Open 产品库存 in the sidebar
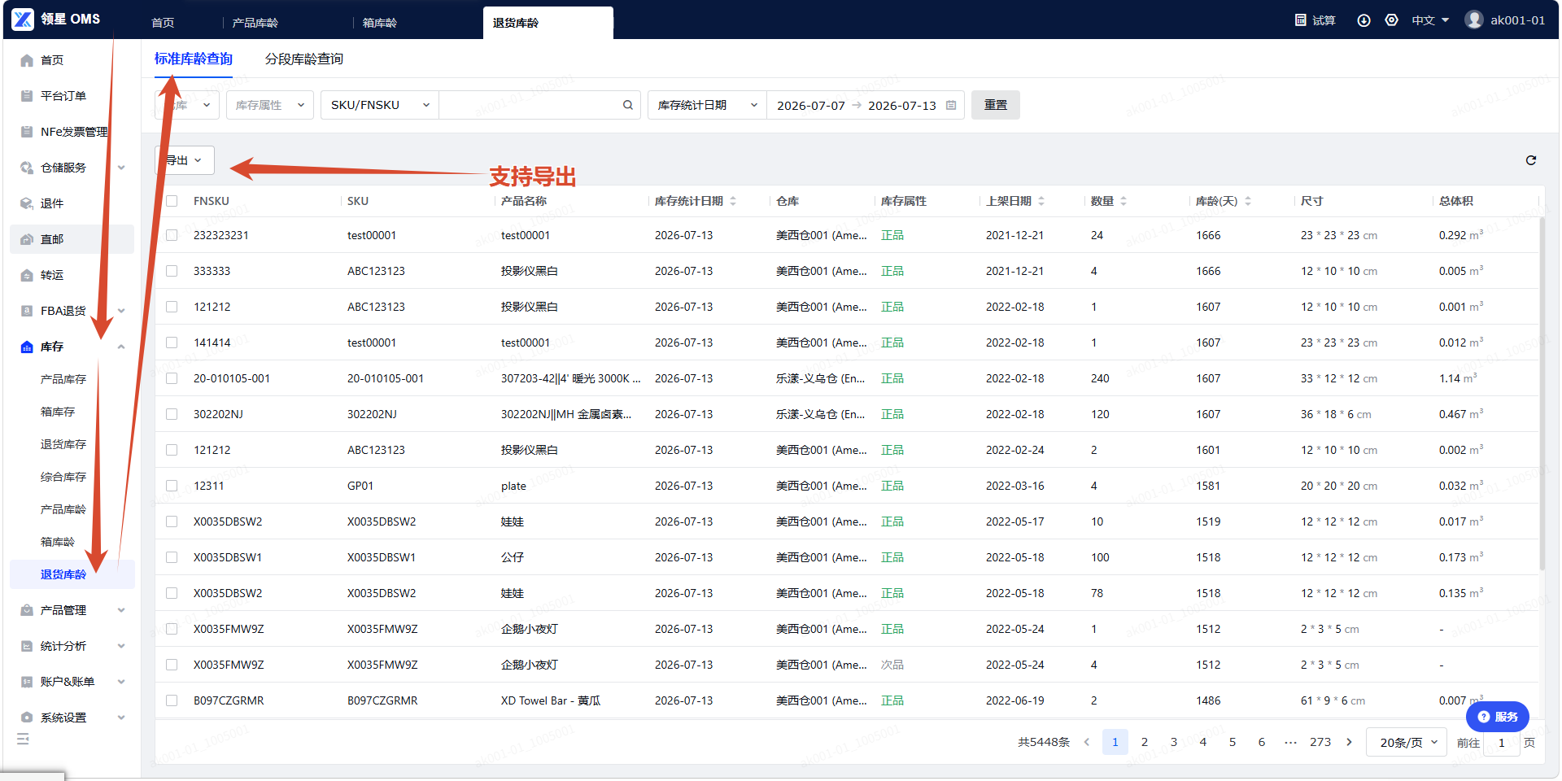1562x781 pixels. coord(63,379)
